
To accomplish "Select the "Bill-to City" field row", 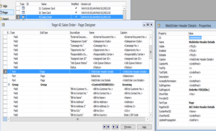I will coord(78,111).
